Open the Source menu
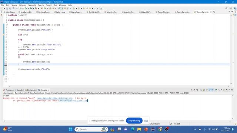This screenshot has width=237, height=133. (14, 5)
